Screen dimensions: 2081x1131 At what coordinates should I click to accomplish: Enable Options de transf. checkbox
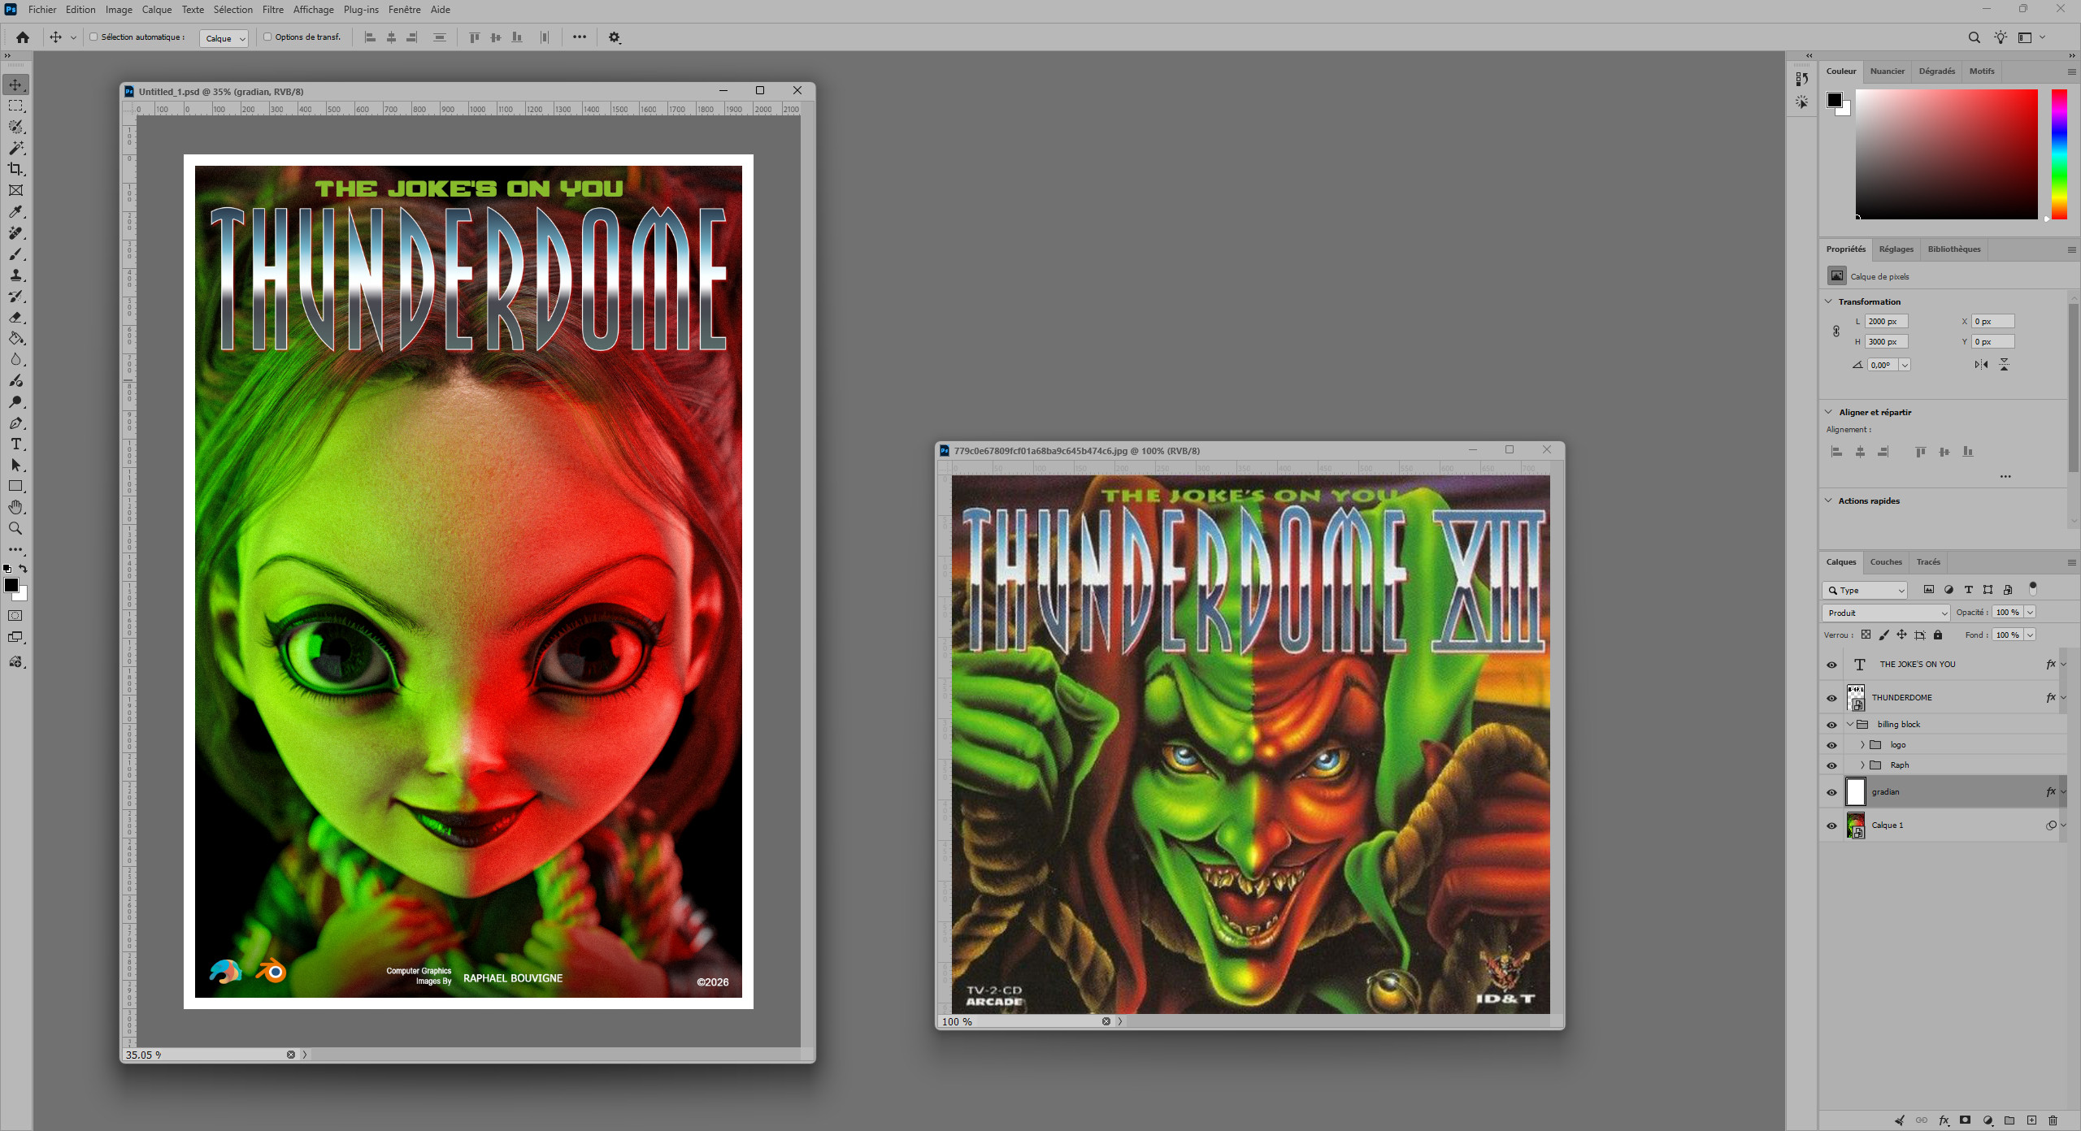[267, 37]
